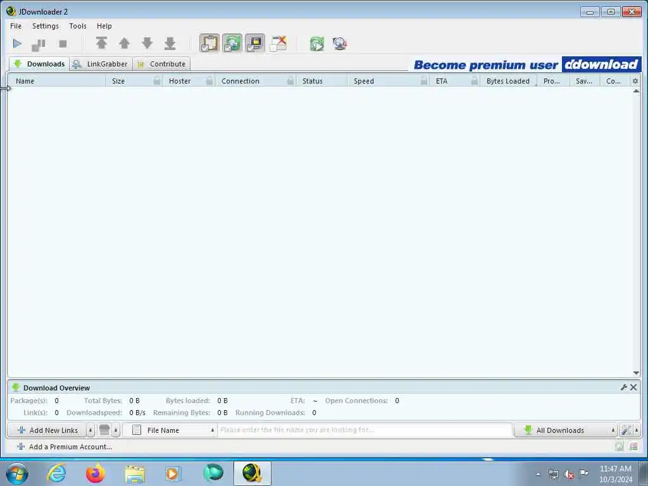
Task: Start all downloads with play icon
Action: click(x=17, y=44)
